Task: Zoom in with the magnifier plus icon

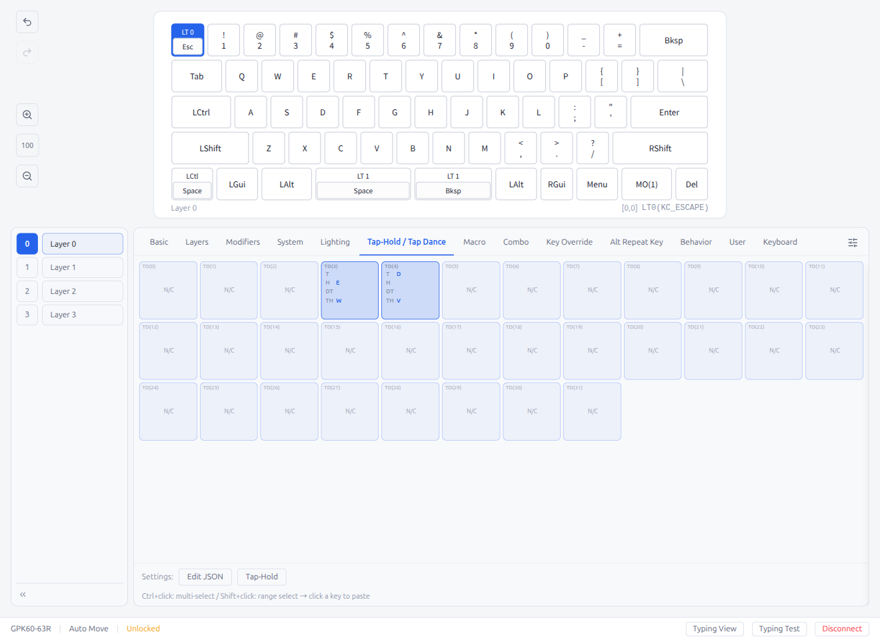Action: point(27,114)
